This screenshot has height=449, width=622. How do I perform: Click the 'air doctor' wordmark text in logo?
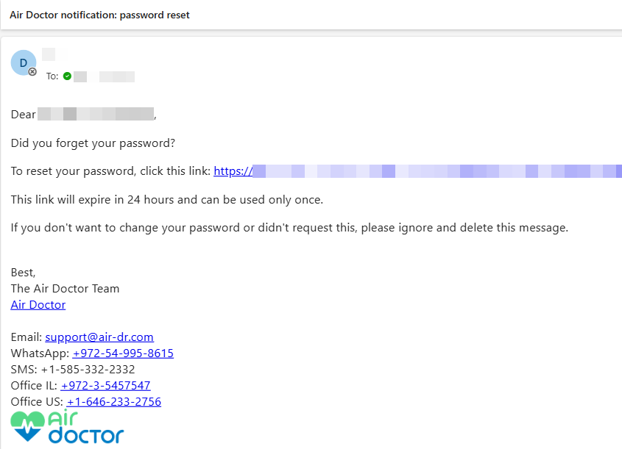point(86,427)
